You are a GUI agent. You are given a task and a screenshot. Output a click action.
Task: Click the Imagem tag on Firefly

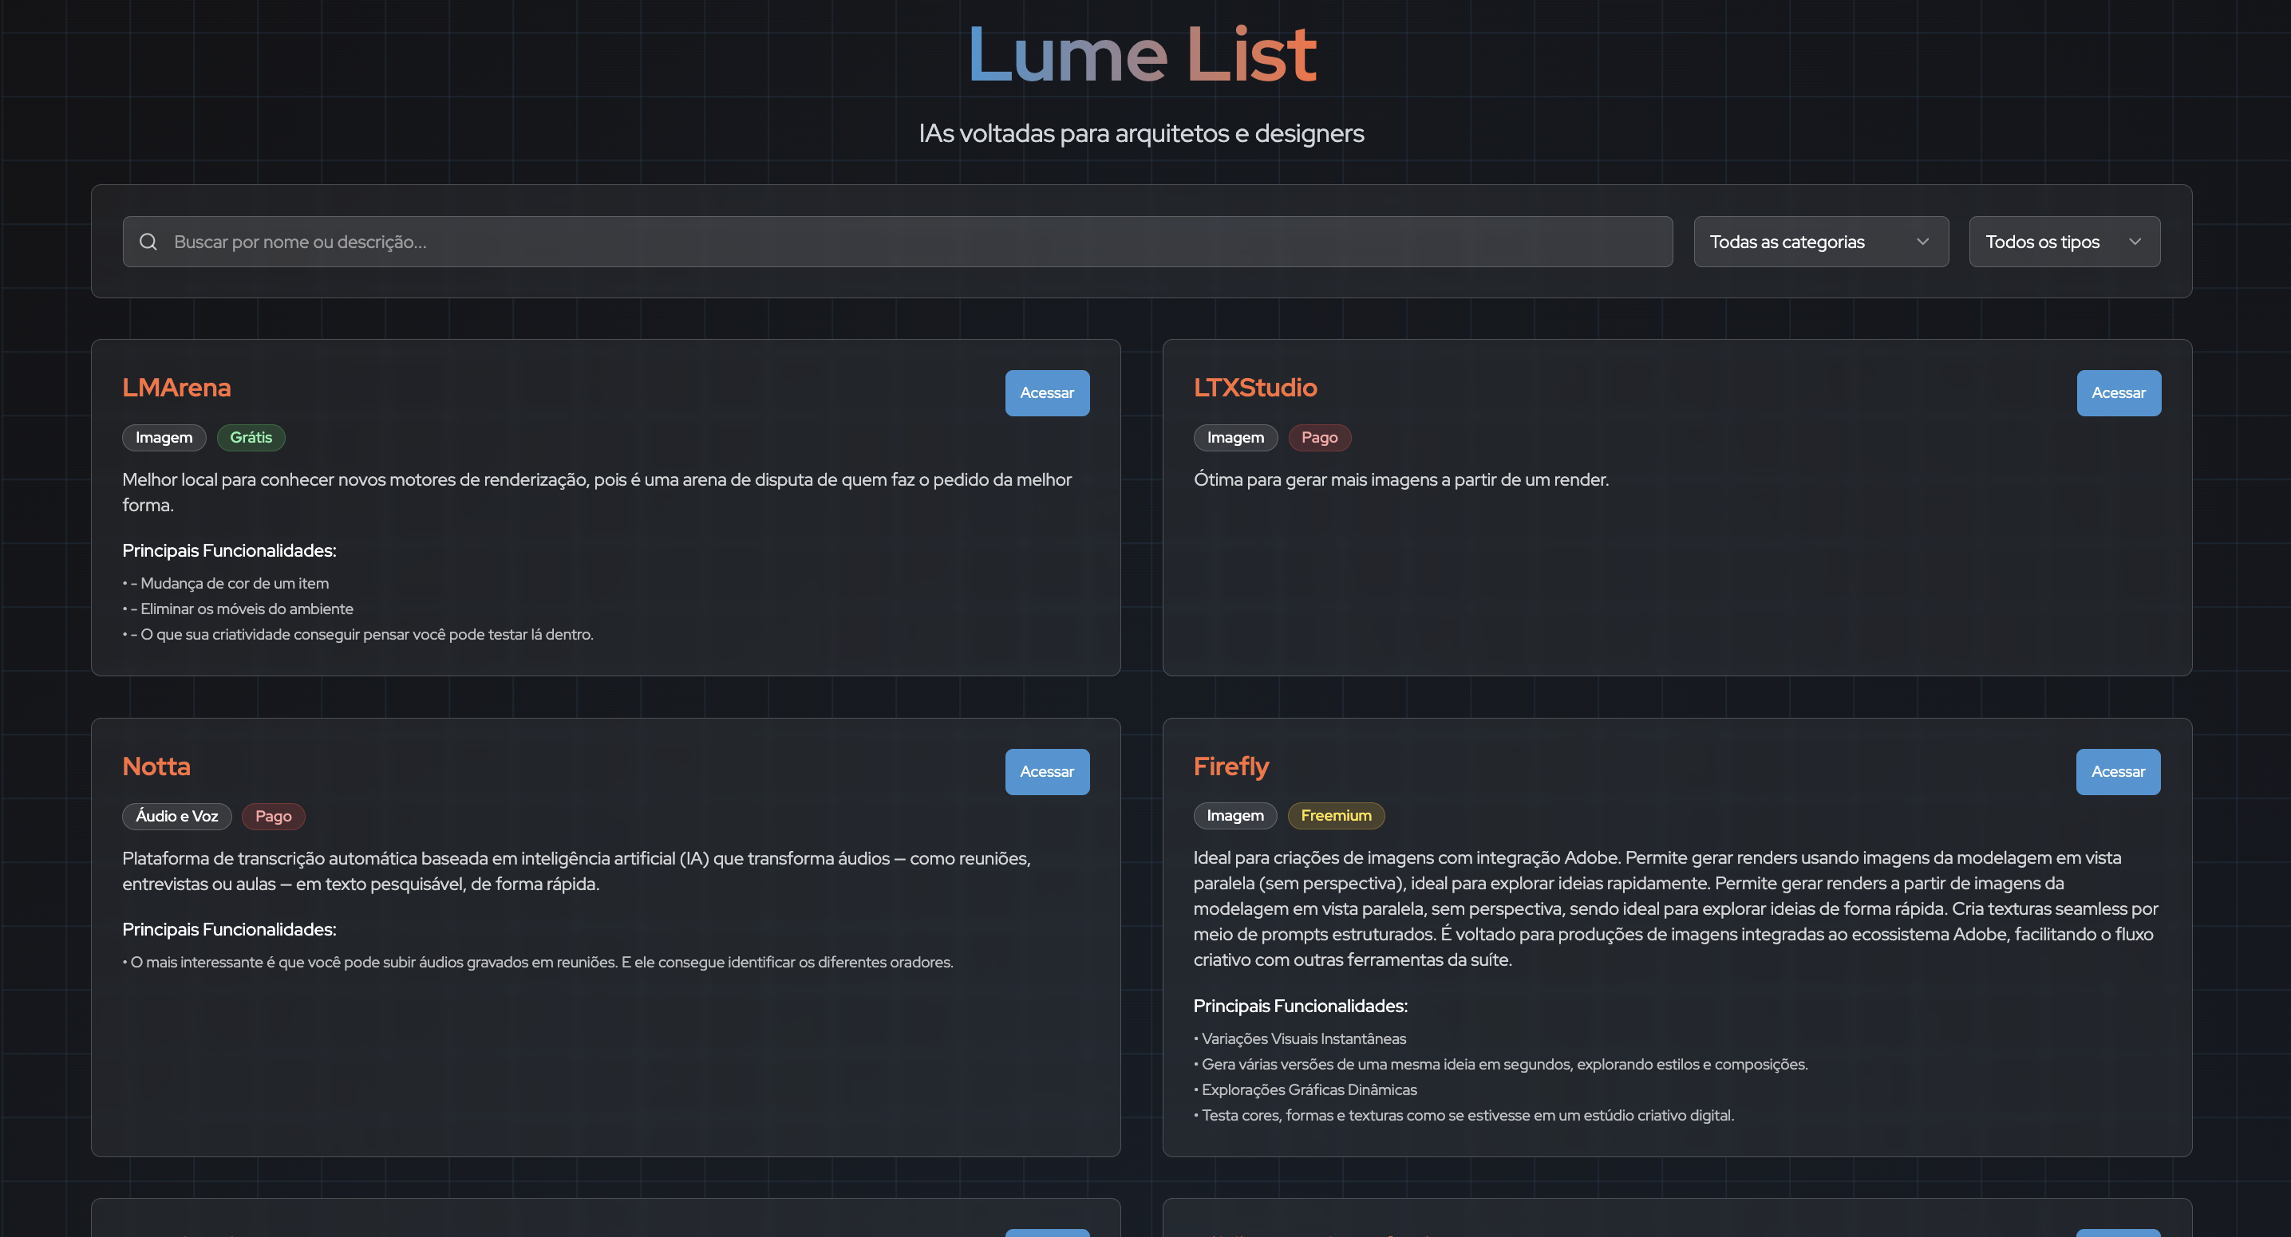[x=1235, y=815]
